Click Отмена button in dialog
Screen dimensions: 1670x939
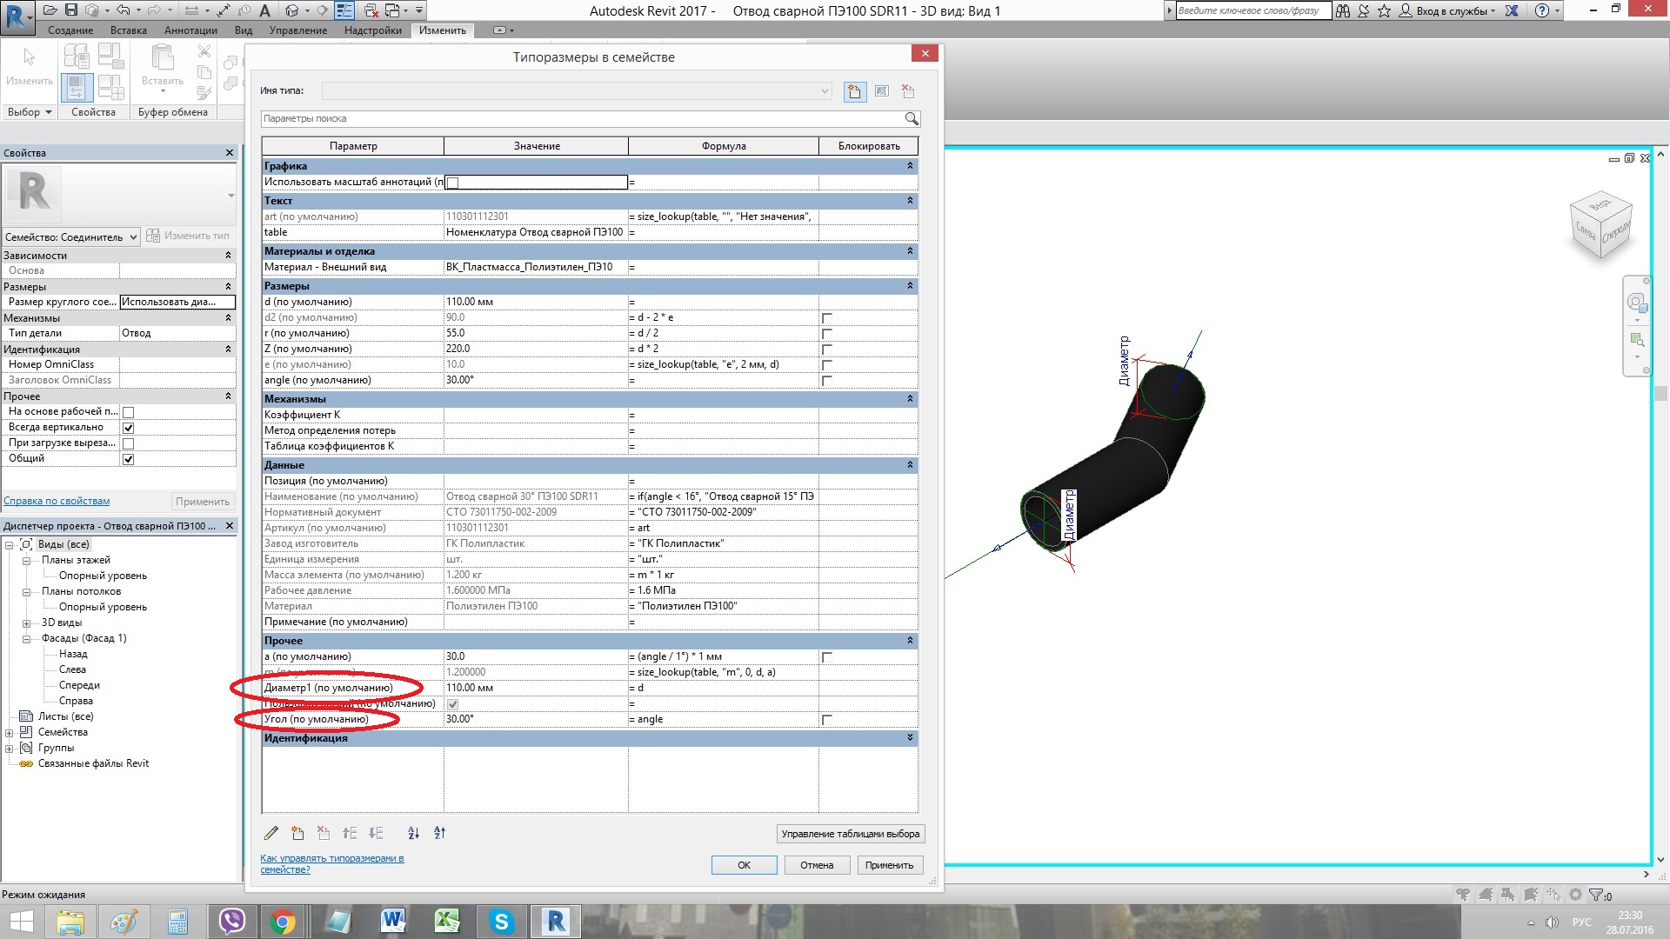(817, 865)
